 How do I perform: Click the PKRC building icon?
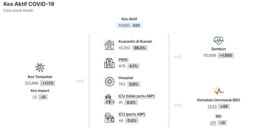pos(109,63)
